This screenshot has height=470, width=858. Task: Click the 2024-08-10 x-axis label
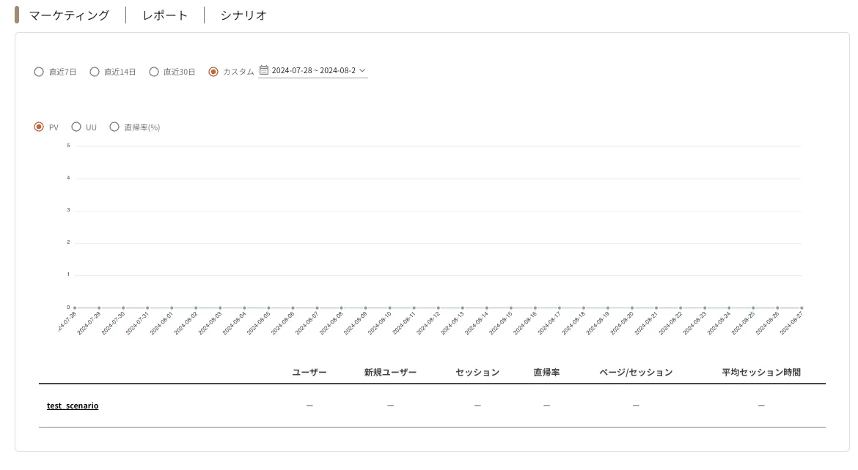click(x=379, y=323)
